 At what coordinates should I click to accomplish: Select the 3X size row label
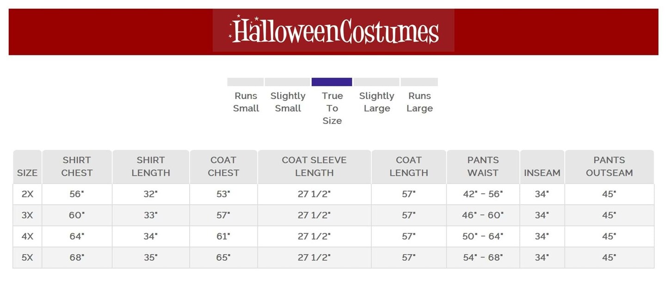27,215
